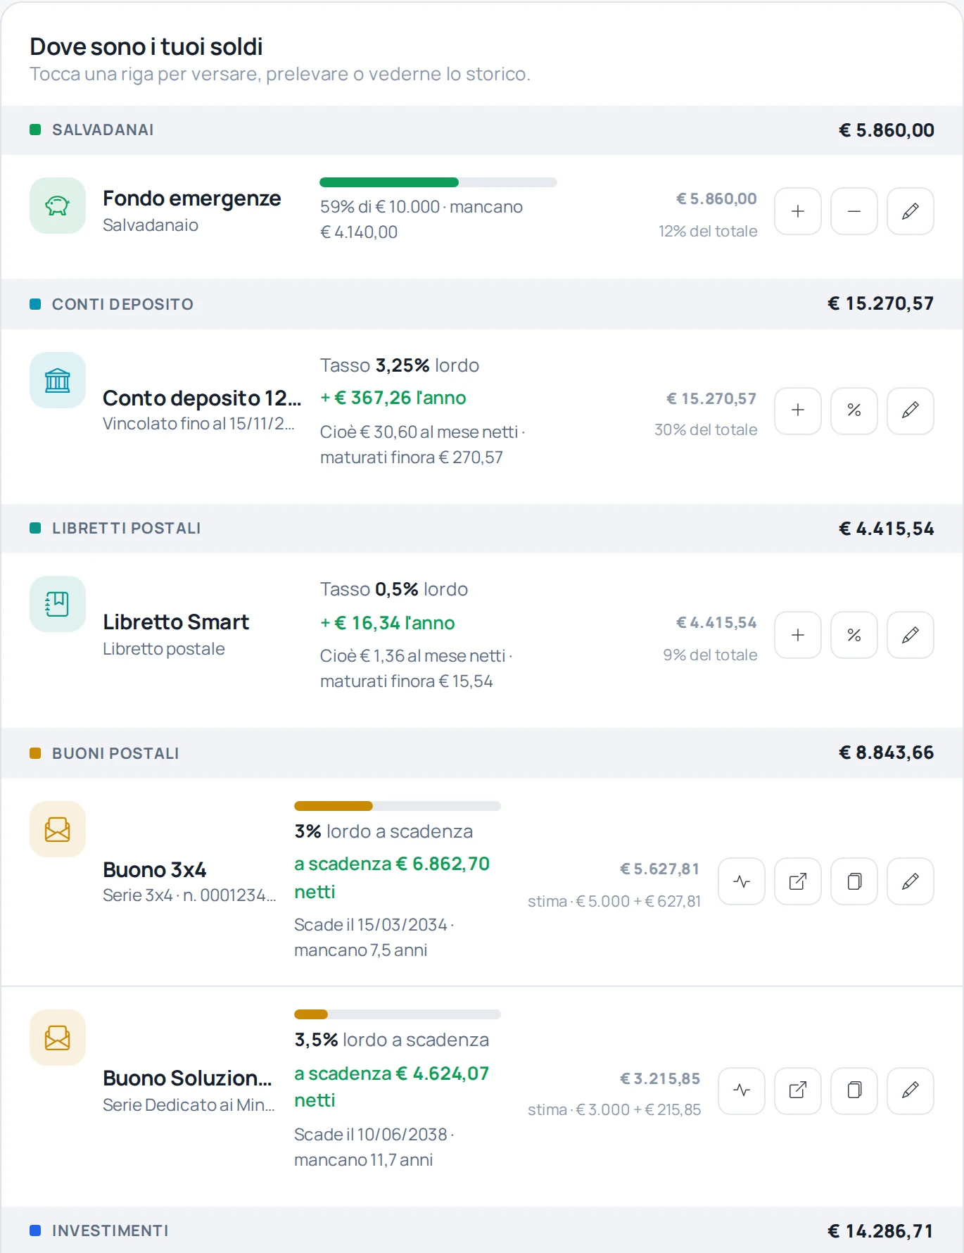The image size is (964, 1253).
Task: Click the Fondo emergenze green progress bar
Action: 438,182
